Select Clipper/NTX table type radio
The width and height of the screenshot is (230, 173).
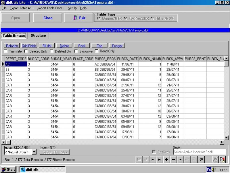pos(99,18)
